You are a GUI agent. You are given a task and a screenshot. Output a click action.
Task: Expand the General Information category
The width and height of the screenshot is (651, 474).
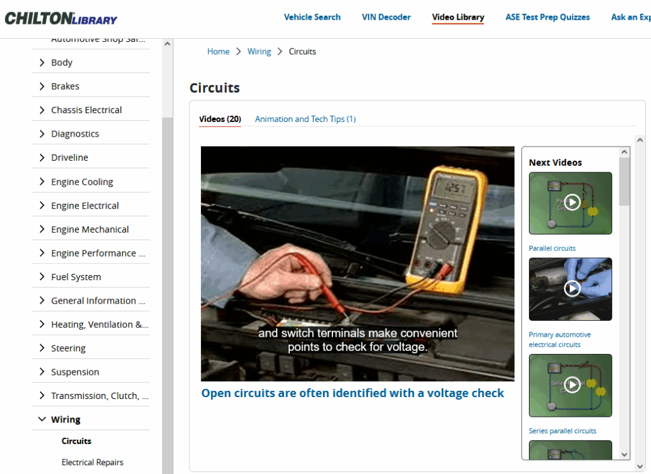pos(42,301)
